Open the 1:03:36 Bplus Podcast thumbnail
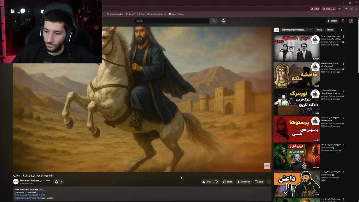Image resolution: width=359 pixels, height=202 pixels. point(297,156)
